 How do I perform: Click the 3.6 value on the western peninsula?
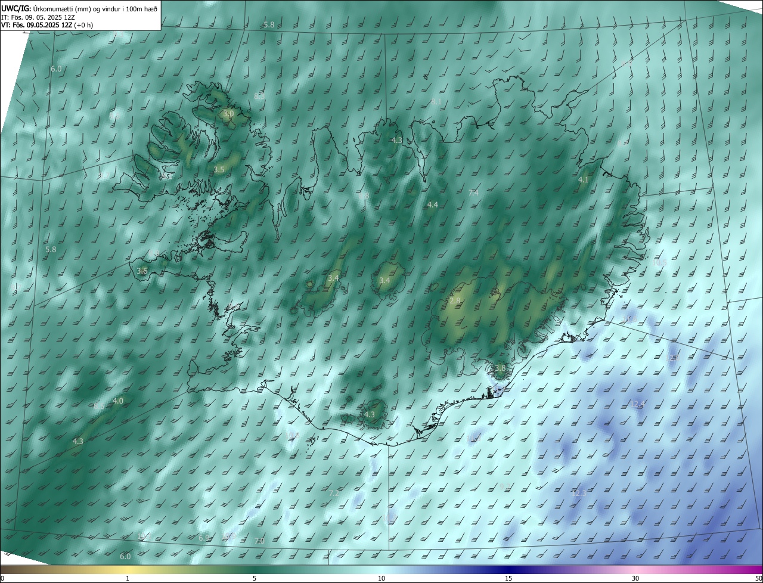tap(142, 271)
